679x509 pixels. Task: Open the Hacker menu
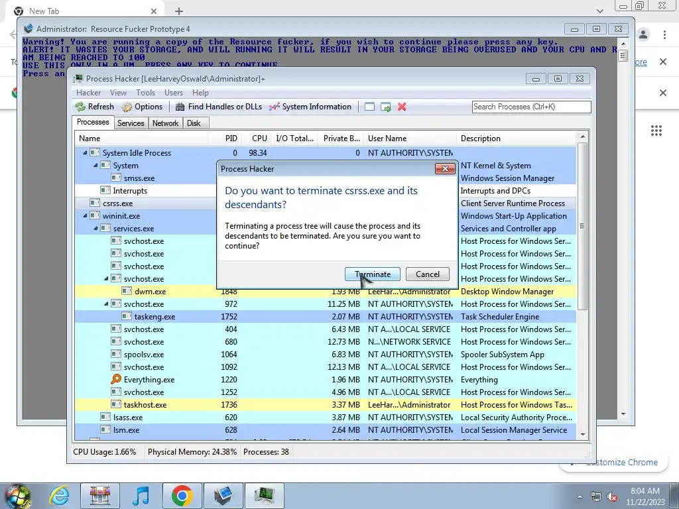[88, 93]
